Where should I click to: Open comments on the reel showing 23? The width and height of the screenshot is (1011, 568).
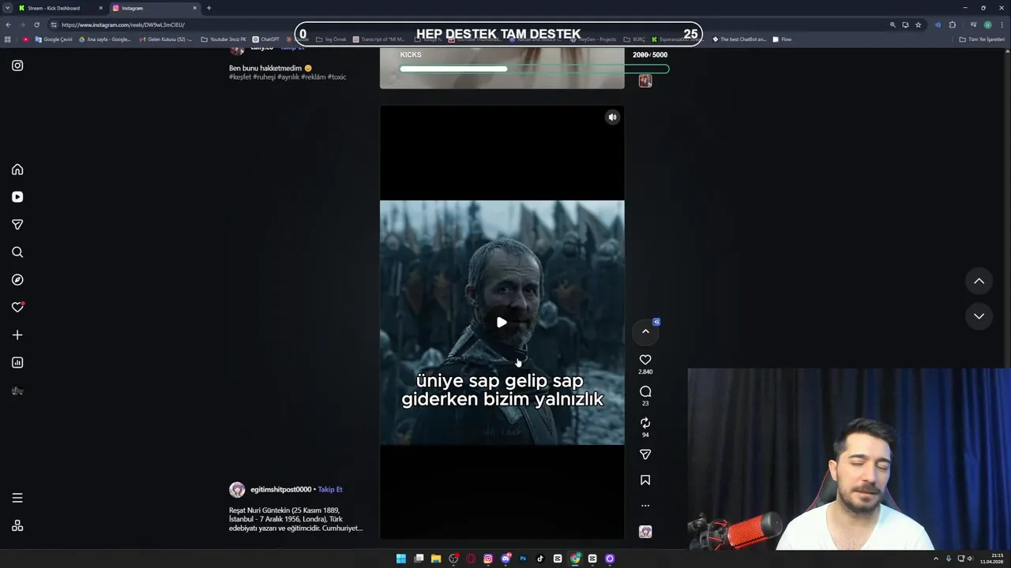645,391
